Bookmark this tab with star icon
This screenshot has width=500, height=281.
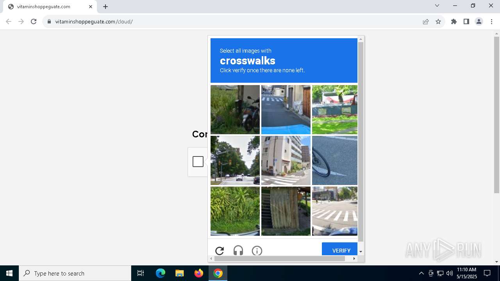[x=438, y=21]
